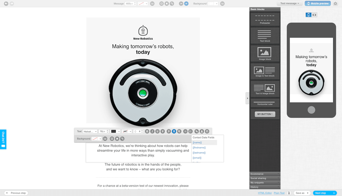Screen dimensions: 342x196
Task: Click the block border icon in floating toolbar
Action: [117, 139]
